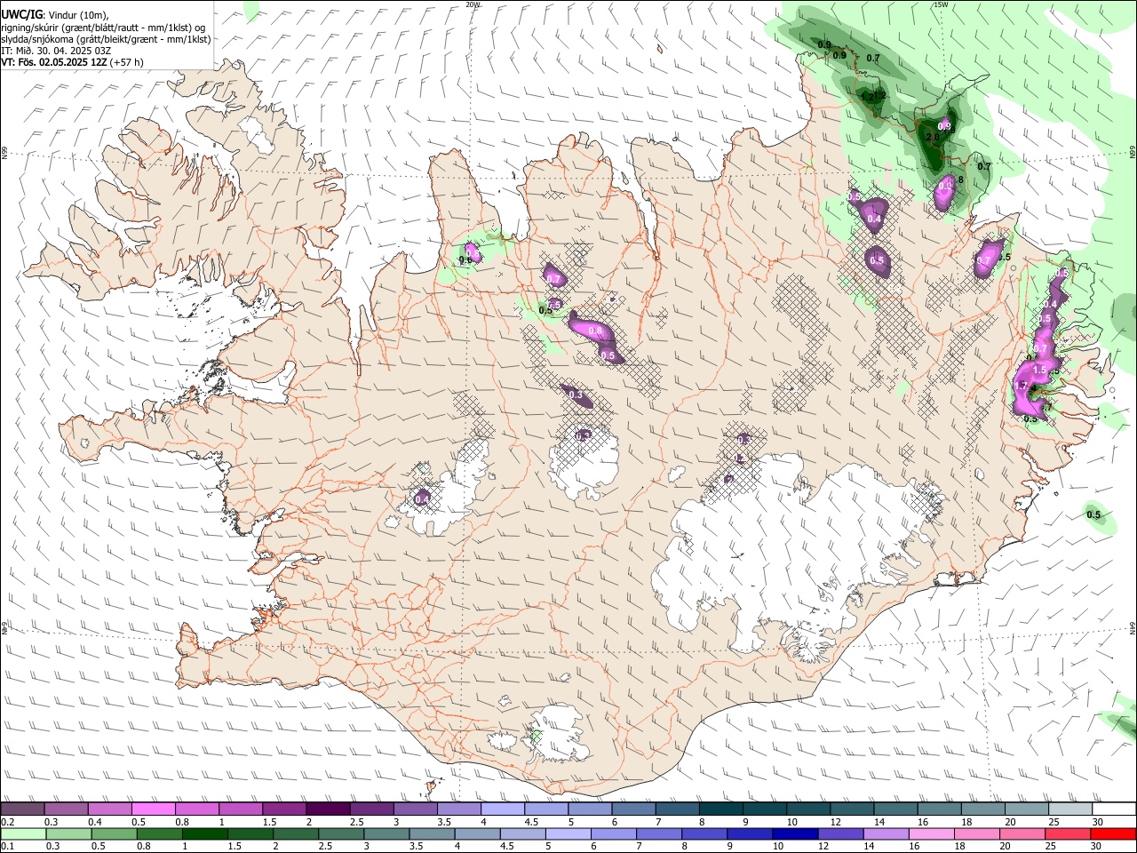Select the pale grey snow swatch between 25 and 30
The width and height of the screenshot is (1137, 853).
[x=1071, y=809]
